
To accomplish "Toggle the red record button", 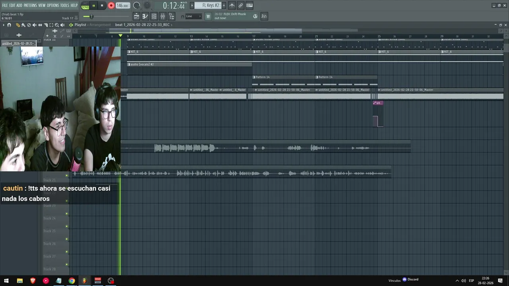I will [111, 6].
